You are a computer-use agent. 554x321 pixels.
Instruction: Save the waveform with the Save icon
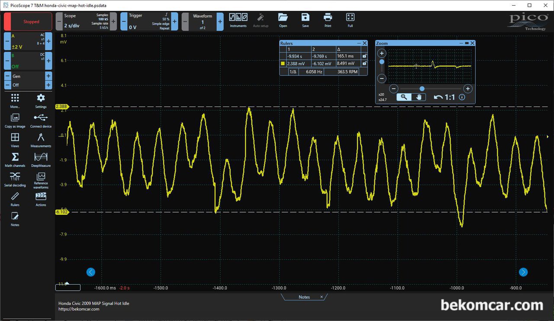click(306, 20)
